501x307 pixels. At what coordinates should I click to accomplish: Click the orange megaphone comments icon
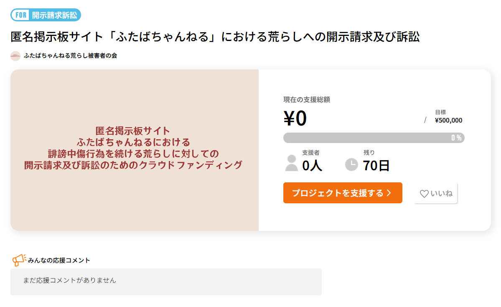pyautogui.click(x=19, y=260)
